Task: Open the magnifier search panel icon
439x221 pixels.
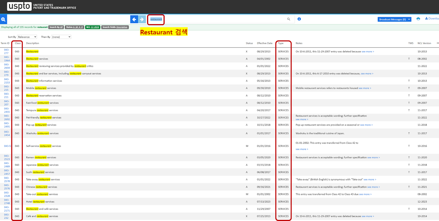Action: click(3, 19)
